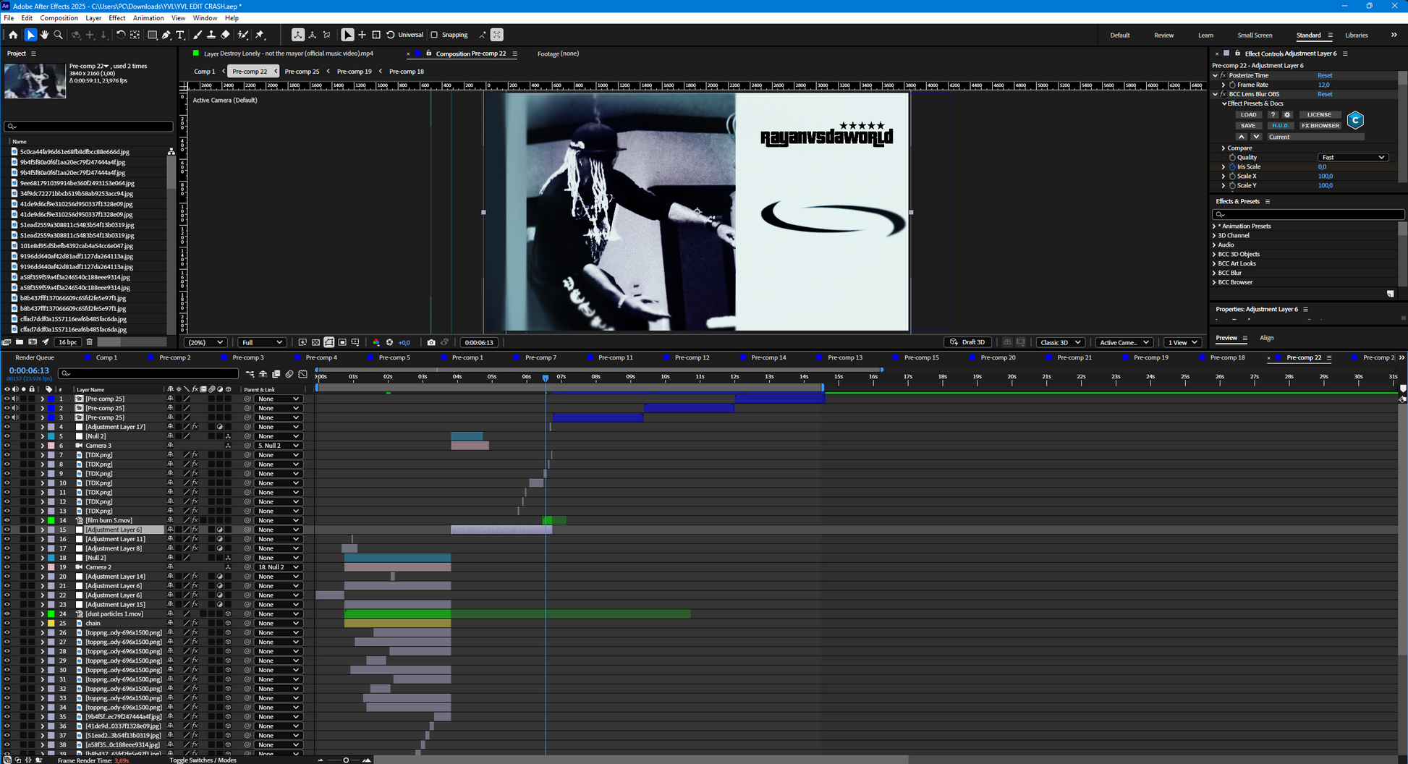The width and height of the screenshot is (1408, 764).
Task: Click the FX BROWSER button in Effect Controls
Action: pos(1320,125)
